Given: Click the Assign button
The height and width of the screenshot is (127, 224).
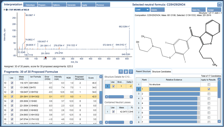Looking at the screenshot, I should point(214,10).
